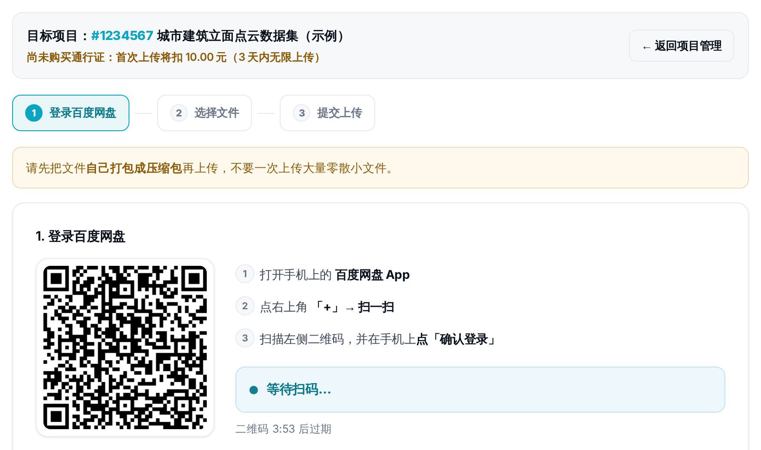
Task: Go to step 3 提交上传
Action: tap(328, 113)
